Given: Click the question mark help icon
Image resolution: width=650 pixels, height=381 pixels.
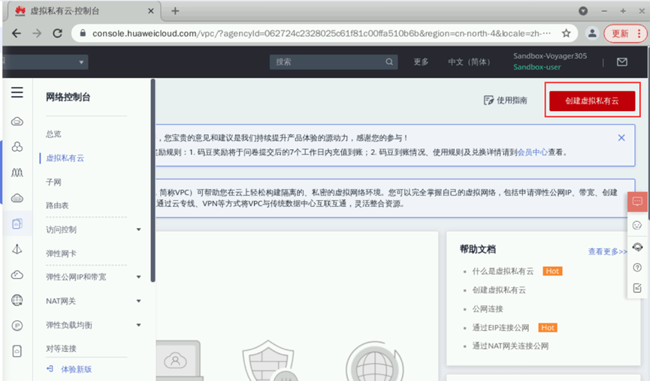Looking at the screenshot, I should click(x=637, y=267).
